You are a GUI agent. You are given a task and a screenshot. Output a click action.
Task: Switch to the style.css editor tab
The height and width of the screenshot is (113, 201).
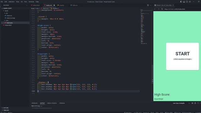tap(74, 5)
